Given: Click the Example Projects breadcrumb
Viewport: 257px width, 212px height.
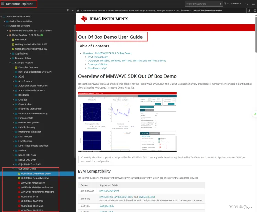Looking at the screenshot, I should point(165,11).
